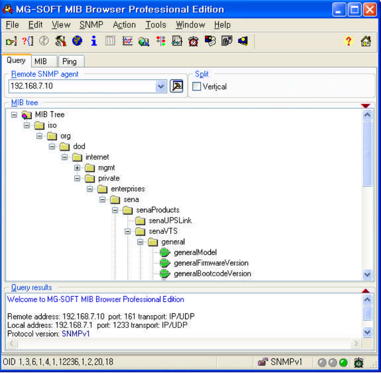Expand the mgmt tree node
Screen dimensions: 381x373
point(77,168)
